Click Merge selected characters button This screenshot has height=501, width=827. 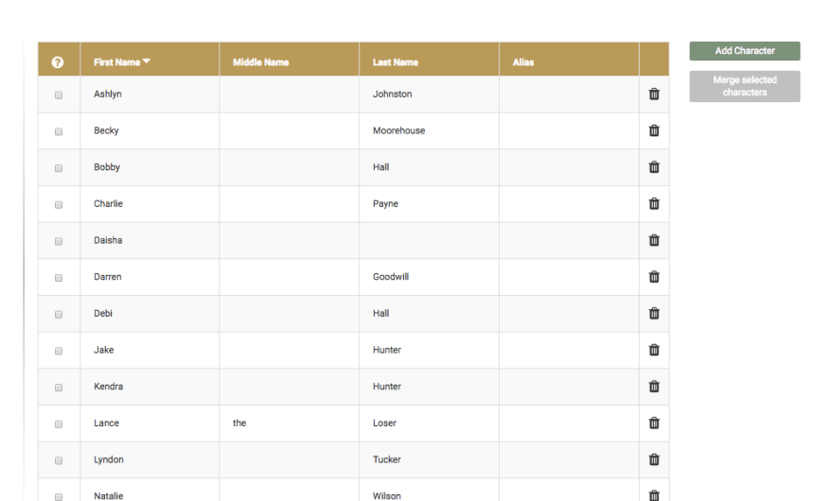click(x=745, y=86)
